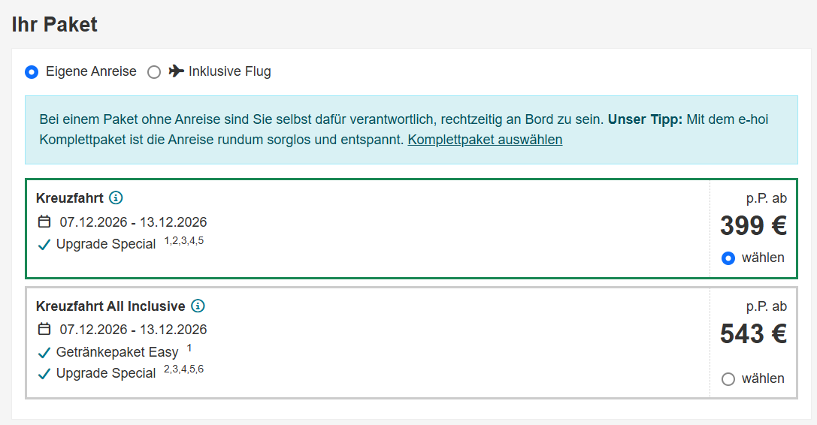Click the 543 € price

point(753,334)
